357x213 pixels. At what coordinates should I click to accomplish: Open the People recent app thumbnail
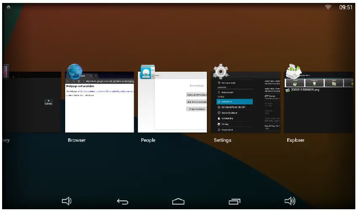click(x=172, y=102)
